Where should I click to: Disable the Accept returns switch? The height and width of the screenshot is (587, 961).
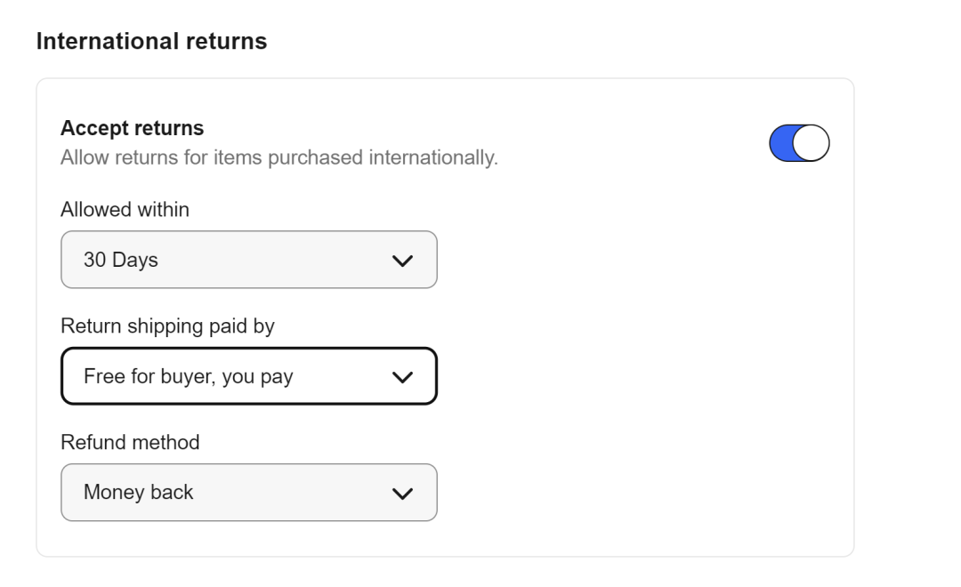pos(799,144)
